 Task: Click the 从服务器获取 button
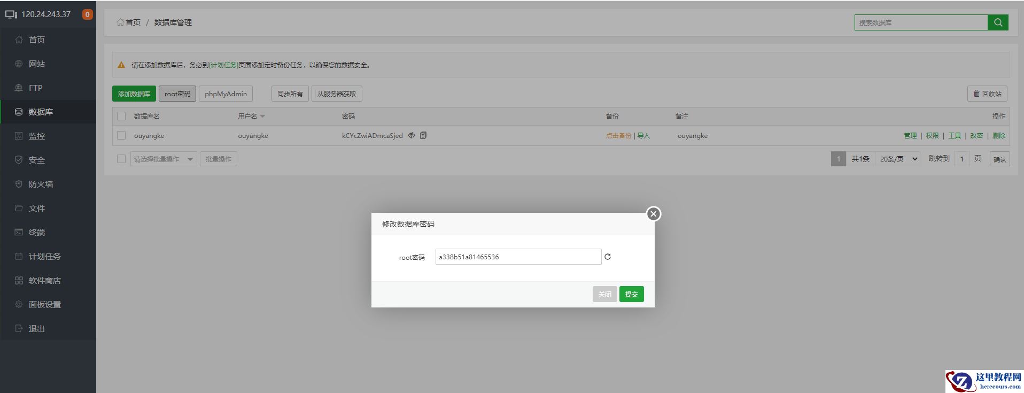[337, 94]
